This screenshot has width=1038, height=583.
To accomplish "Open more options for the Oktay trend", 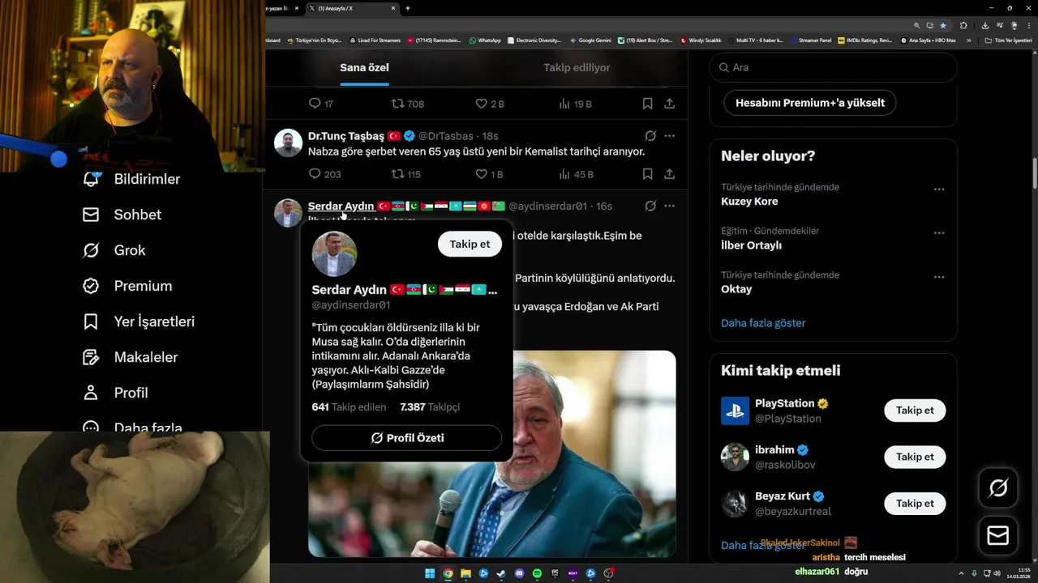I will (x=938, y=277).
